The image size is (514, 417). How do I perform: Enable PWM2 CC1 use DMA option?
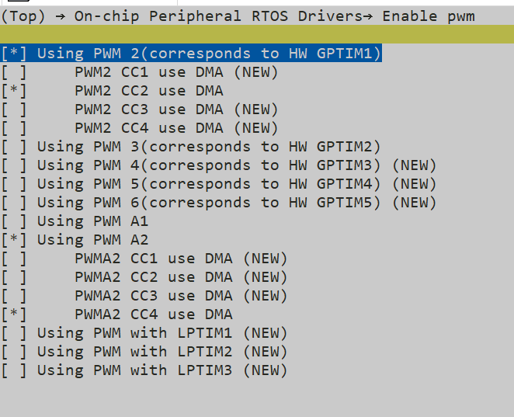click(15, 72)
